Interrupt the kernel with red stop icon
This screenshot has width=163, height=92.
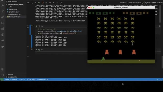tap(43, 3)
